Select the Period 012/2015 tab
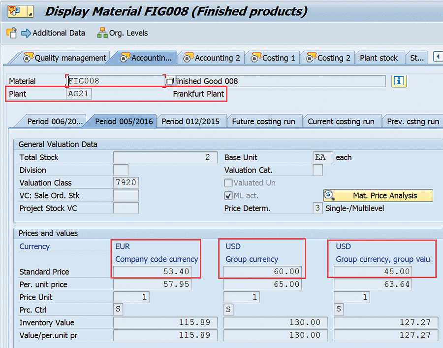Screen dimensions: 443x348 (x=190, y=121)
